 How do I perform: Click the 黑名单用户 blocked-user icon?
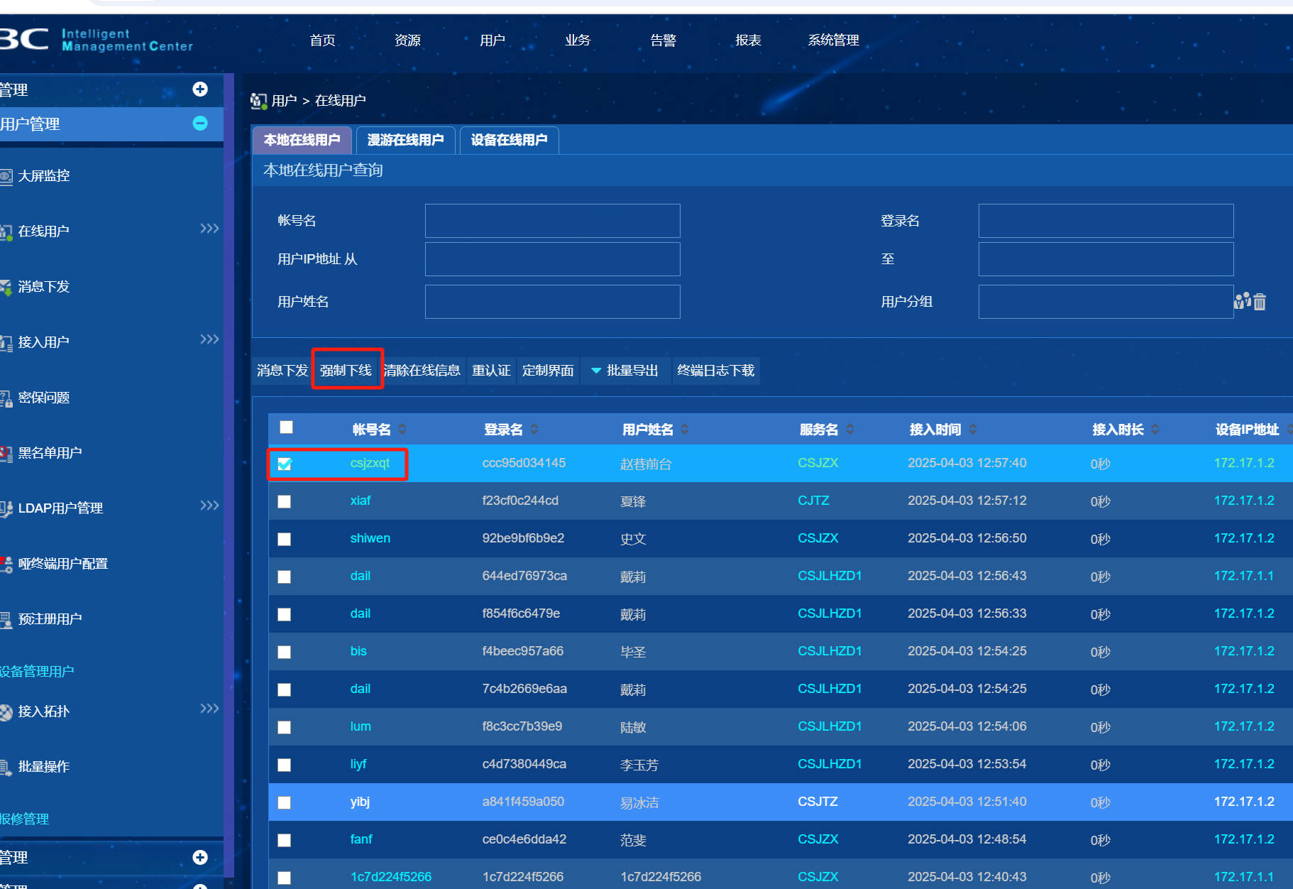click(6, 453)
